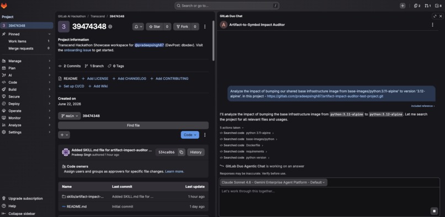445x217 pixels.
Task: Expand the Analyze menu
Action: point(26,125)
